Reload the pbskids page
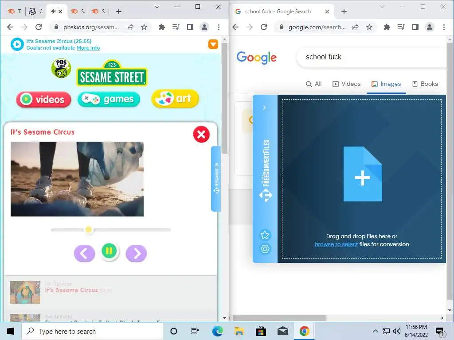The width and height of the screenshot is (454, 340). click(x=39, y=27)
